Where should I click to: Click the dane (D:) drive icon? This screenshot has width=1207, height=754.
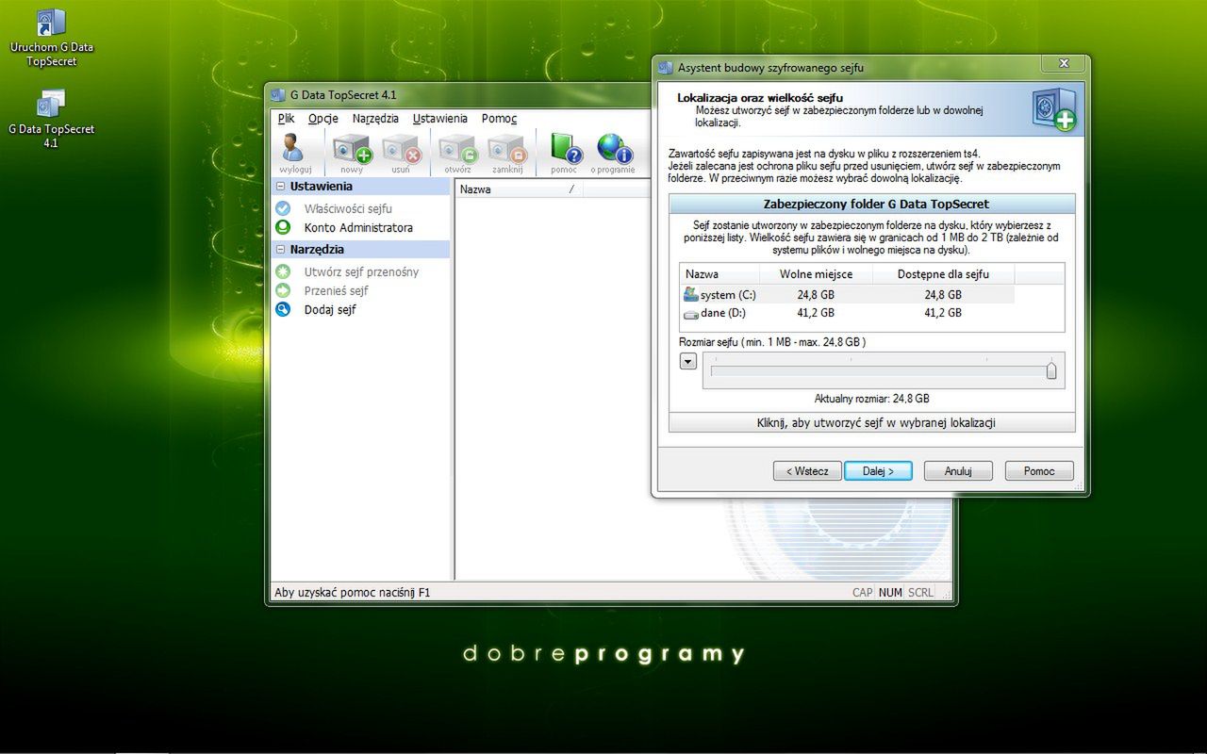pos(691,313)
